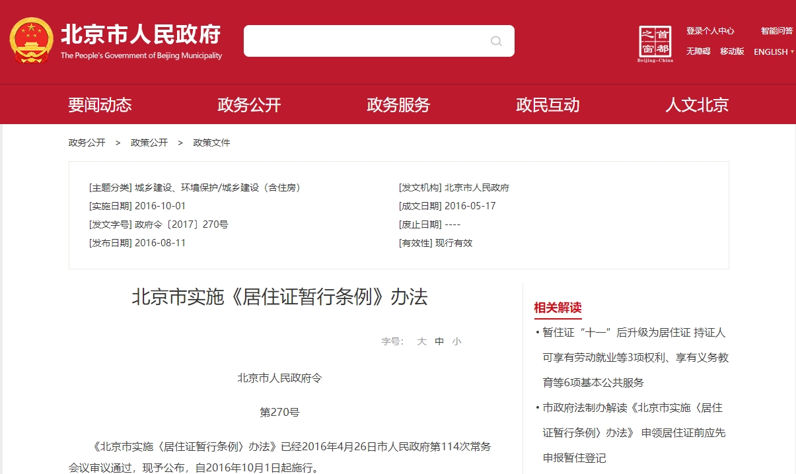Click the 废止日期 field
Screen dimensions: 796x474
(430, 224)
